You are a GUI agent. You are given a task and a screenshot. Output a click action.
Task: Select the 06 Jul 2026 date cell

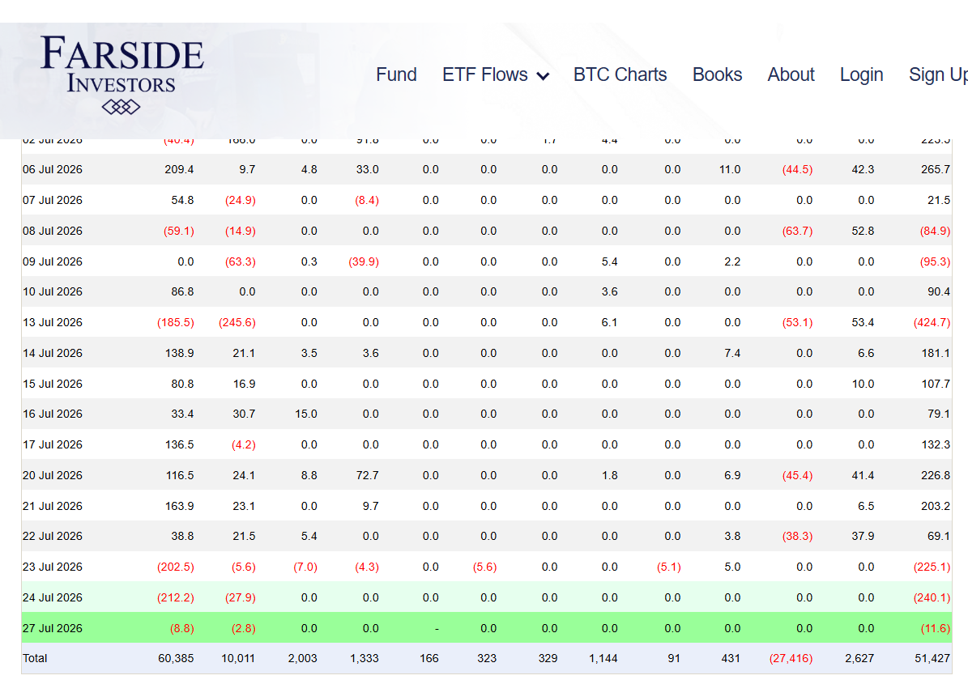(x=53, y=170)
